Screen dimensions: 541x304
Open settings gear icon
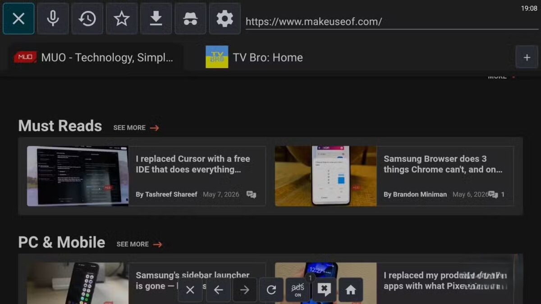pyautogui.click(x=225, y=18)
